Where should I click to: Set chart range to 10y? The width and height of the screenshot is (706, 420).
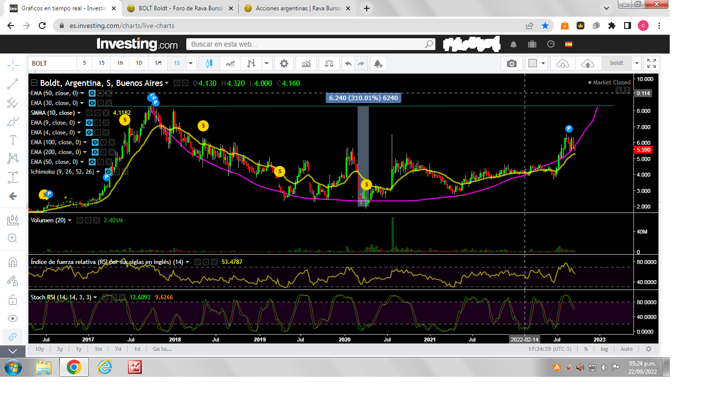coord(40,349)
